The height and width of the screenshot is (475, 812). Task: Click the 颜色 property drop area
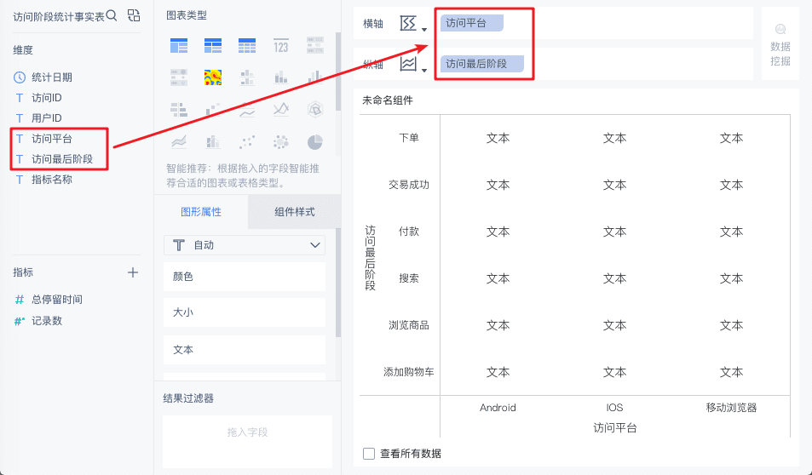pos(245,277)
